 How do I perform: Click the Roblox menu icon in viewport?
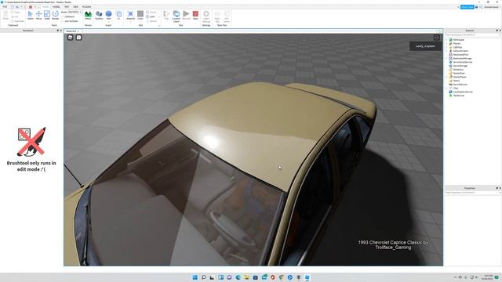point(70,38)
